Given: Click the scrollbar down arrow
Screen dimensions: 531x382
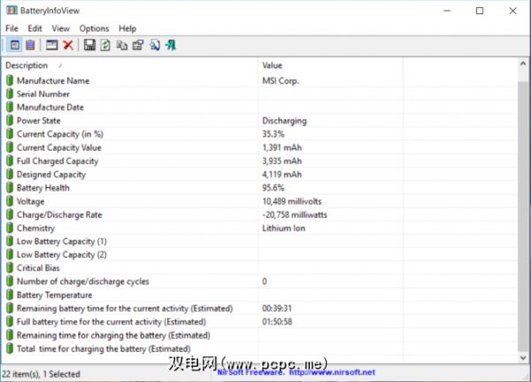Looking at the screenshot, I should [x=523, y=357].
